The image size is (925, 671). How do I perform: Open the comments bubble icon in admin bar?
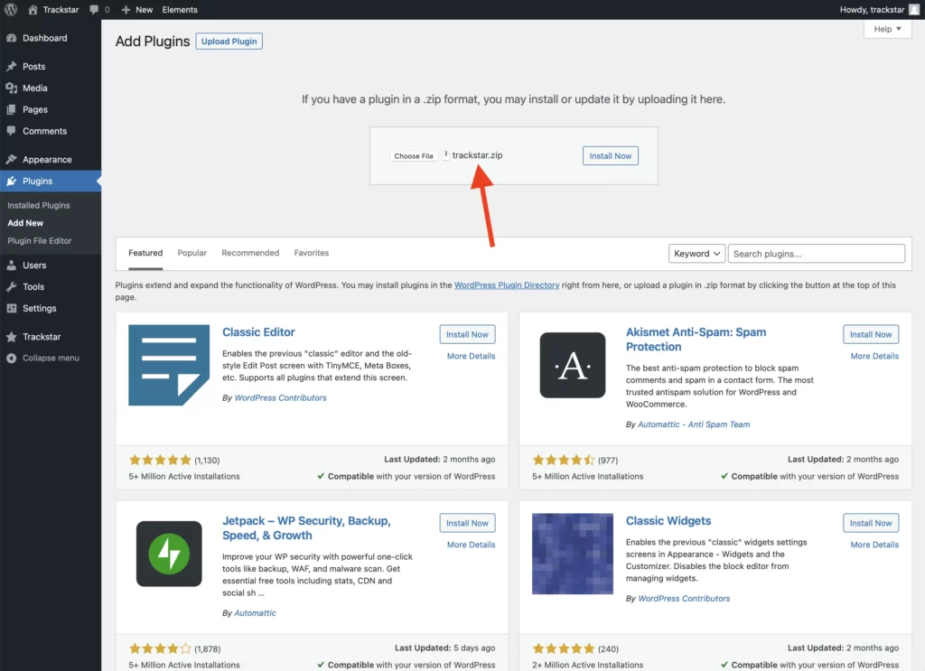coord(94,9)
